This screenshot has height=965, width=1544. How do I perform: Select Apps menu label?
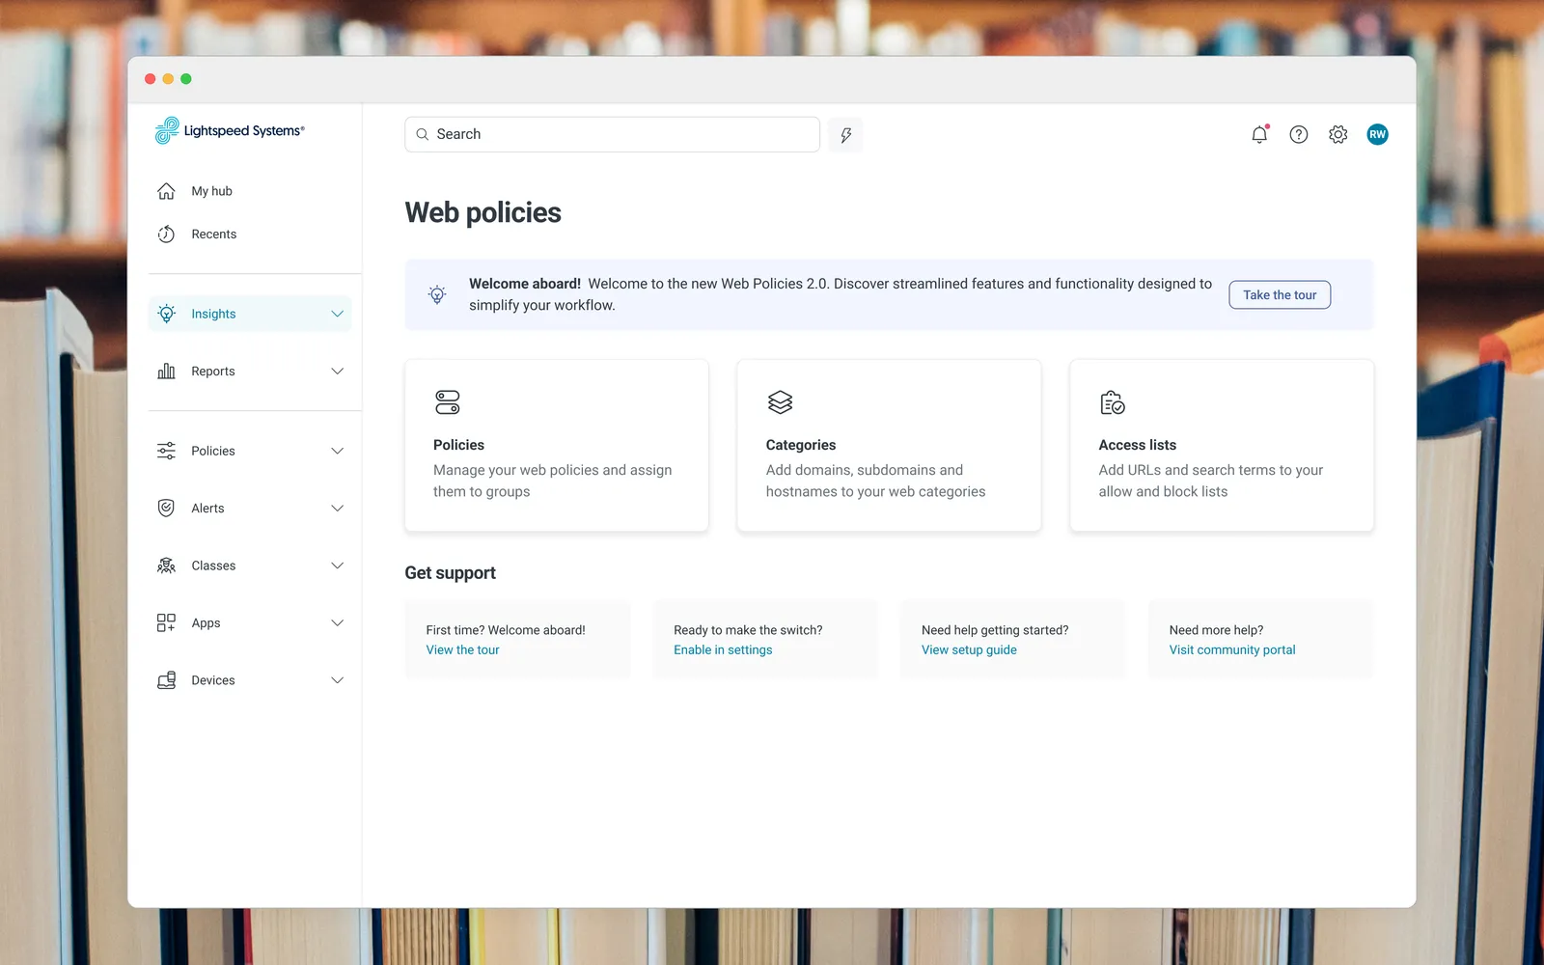pyautogui.click(x=206, y=623)
